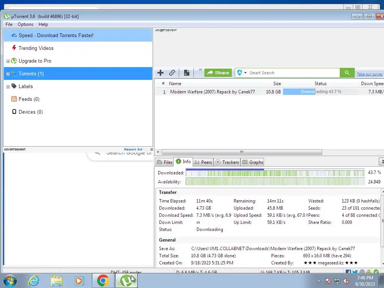Viewport: 384px width, 288px height.
Task: Click the Downloaded pieces bar
Action: click(x=275, y=173)
